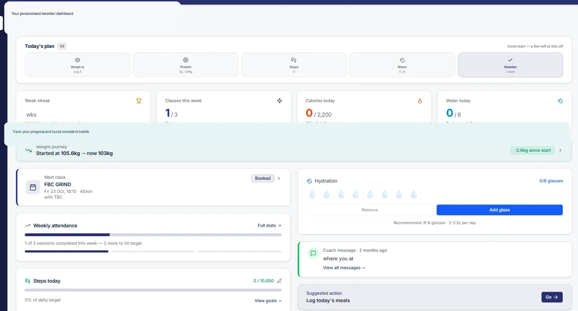Click the Weekly attendance progress bar
This screenshot has width=578, height=311.
[x=153, y=235]
